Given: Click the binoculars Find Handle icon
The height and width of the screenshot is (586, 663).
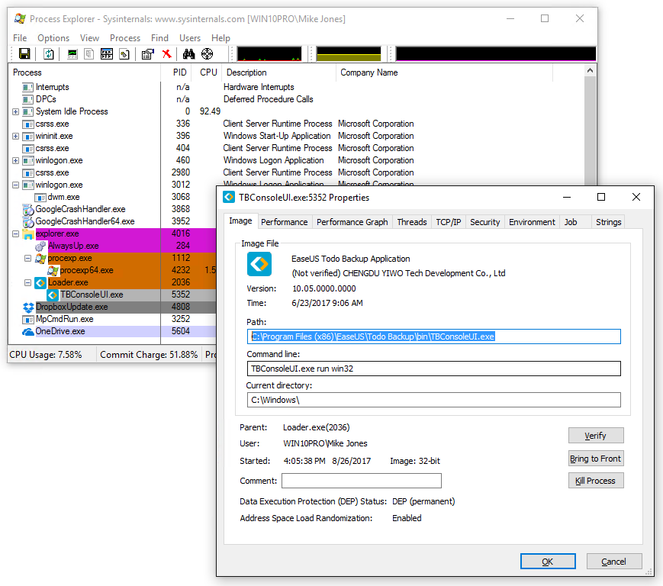Looking at the screenshot, I should (188, 54).
